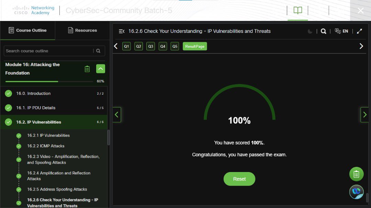Open the Webex widget at bottom right
The height and width of the screenshot is (208, 371).
coord(356,192)
